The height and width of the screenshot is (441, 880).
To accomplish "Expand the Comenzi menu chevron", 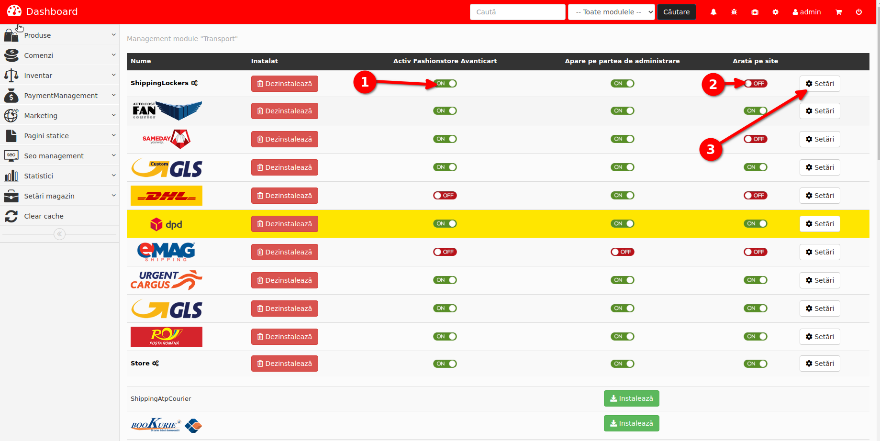I will [x=114, y=55].
